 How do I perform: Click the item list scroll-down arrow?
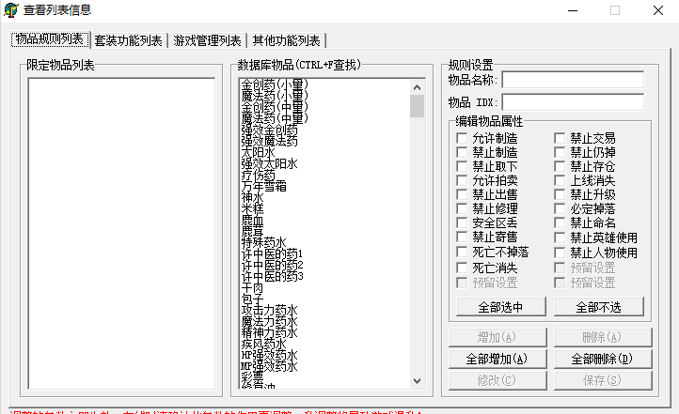[417, 381]
